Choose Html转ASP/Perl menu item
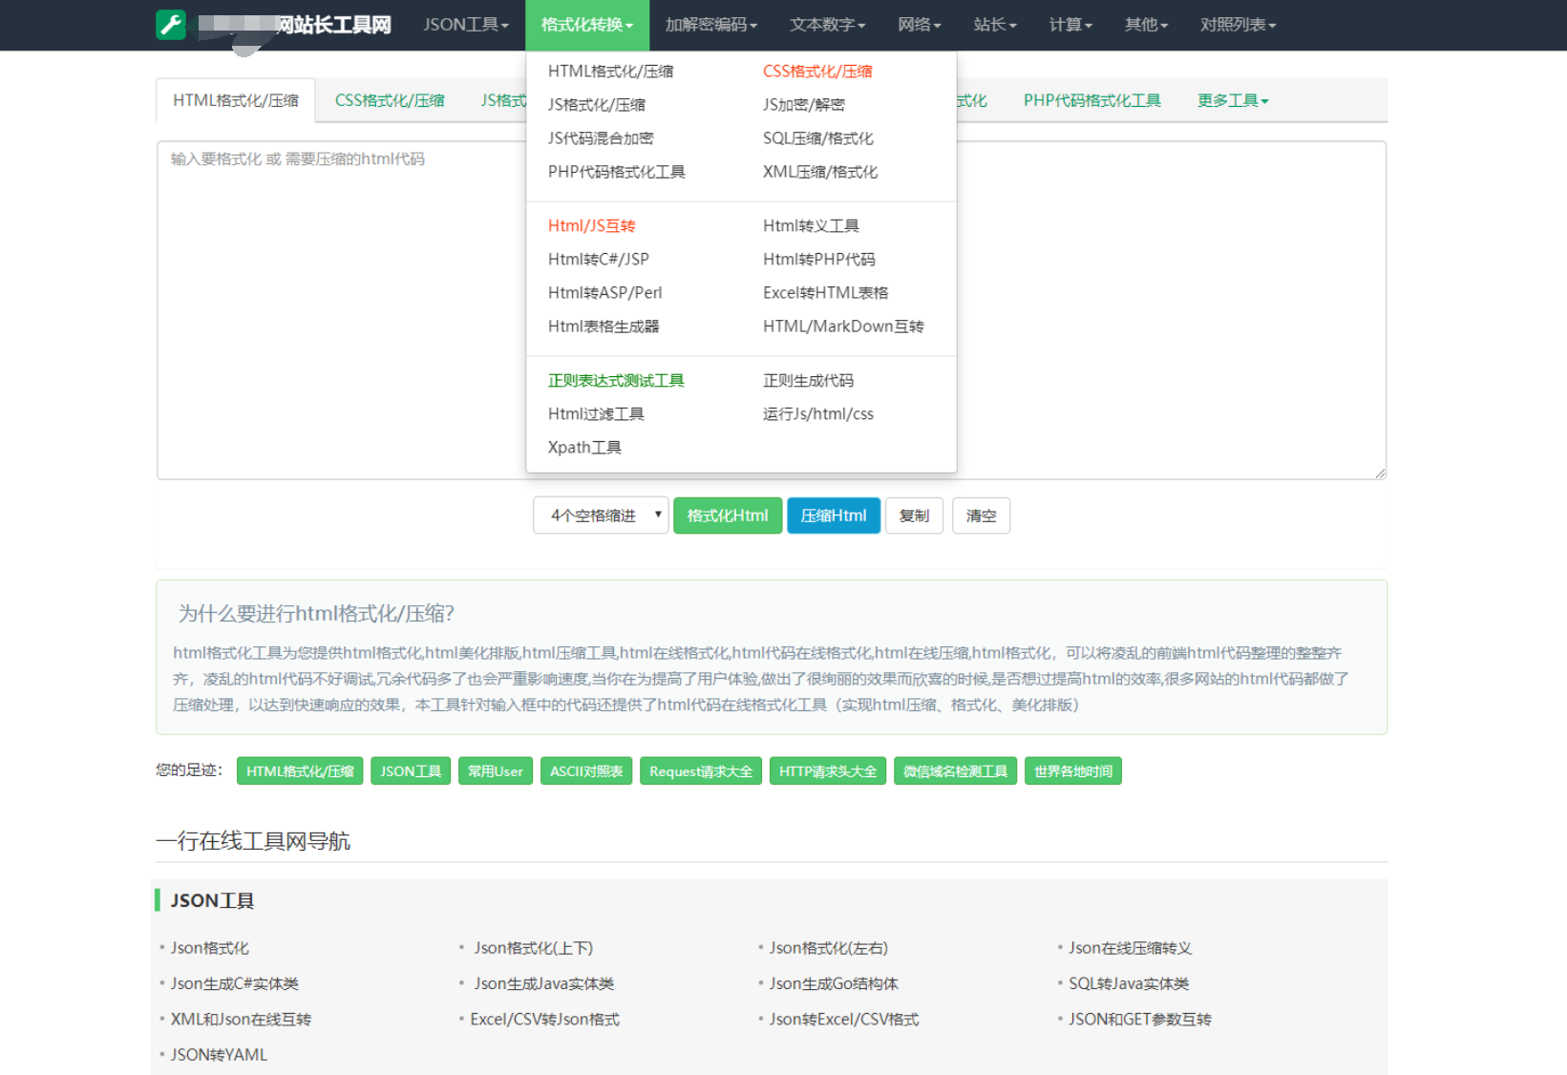1567x1075 pixels. (604, 292)
